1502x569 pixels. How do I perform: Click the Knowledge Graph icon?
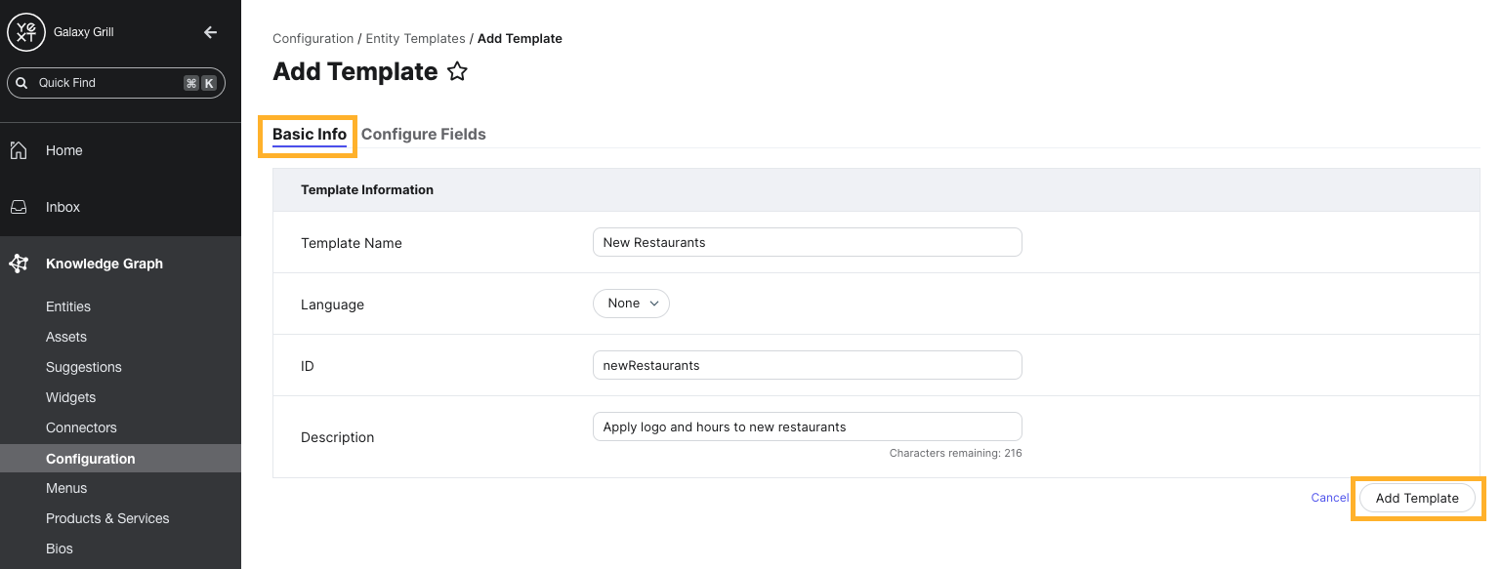coord(18,263)
